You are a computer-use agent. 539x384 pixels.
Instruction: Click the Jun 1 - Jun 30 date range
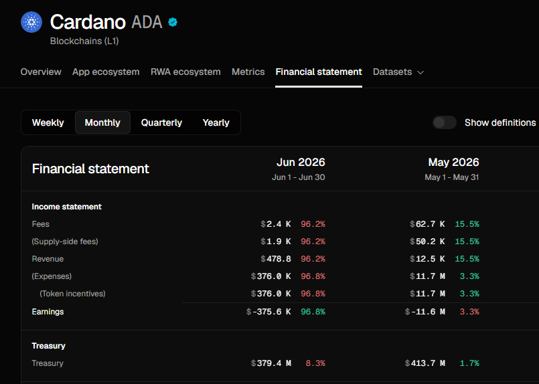tap(299, 177)
